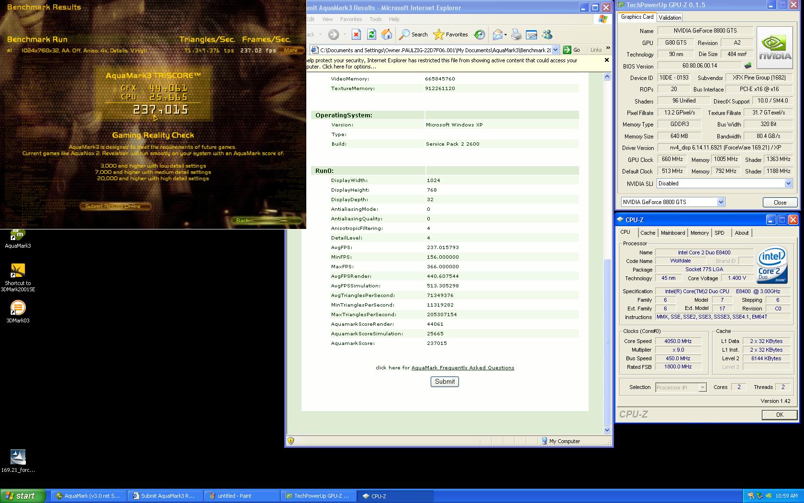Open the AquaMark3 desktop shortcut
The height and width of the screenshot is (503, 804).
(x=18, y=239)
